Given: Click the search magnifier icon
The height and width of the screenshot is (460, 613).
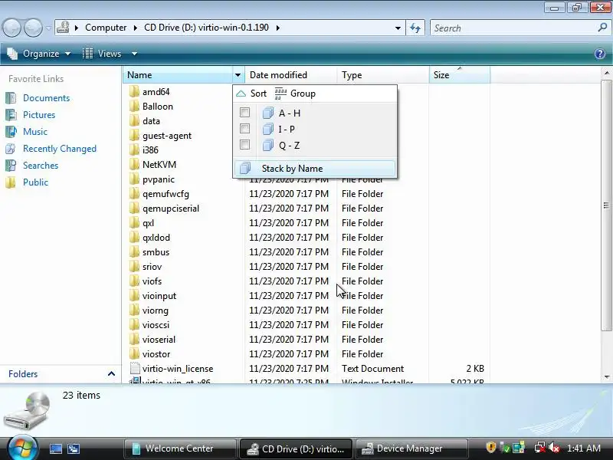Looking at the screenshot, I should tap(602, 28).
